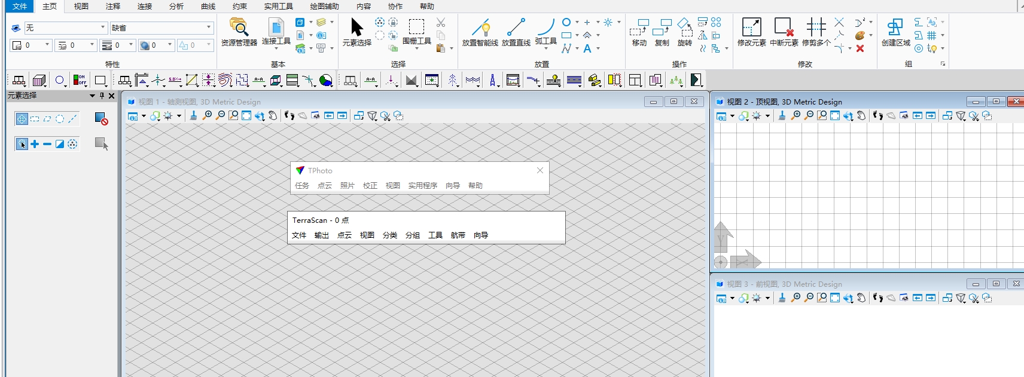
Task: Select the 修改元素 modify element tool
Action: (x=751, y=32)
